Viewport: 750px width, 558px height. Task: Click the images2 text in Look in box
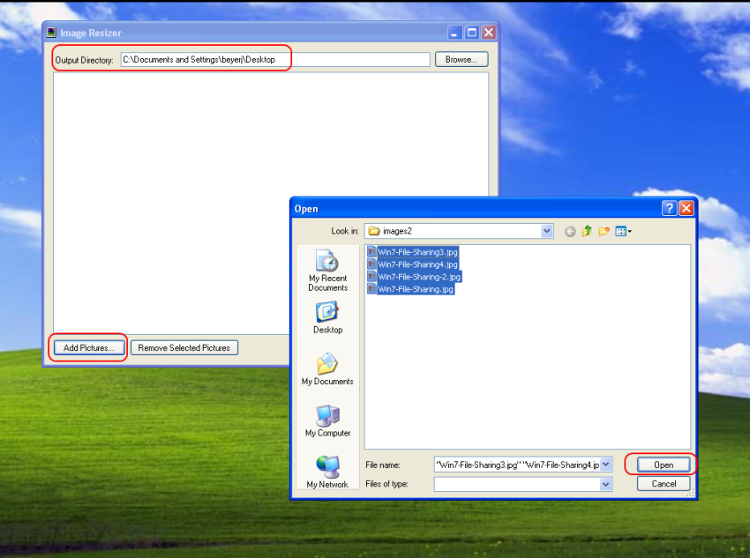point(397,231)
